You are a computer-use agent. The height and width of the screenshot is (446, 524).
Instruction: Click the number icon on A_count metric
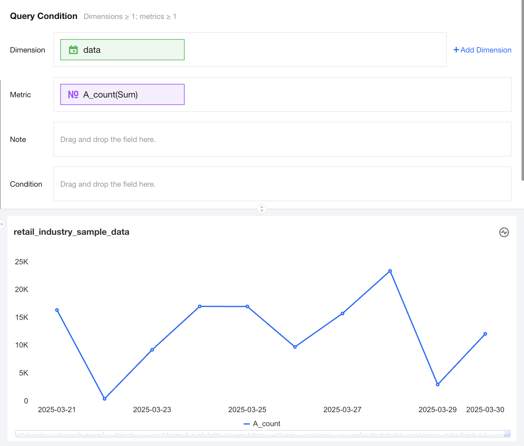pyautogui.click(x=73, y=94)
